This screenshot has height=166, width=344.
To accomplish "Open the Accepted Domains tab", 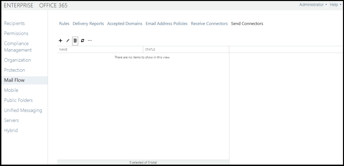I will tap(125, 24).
